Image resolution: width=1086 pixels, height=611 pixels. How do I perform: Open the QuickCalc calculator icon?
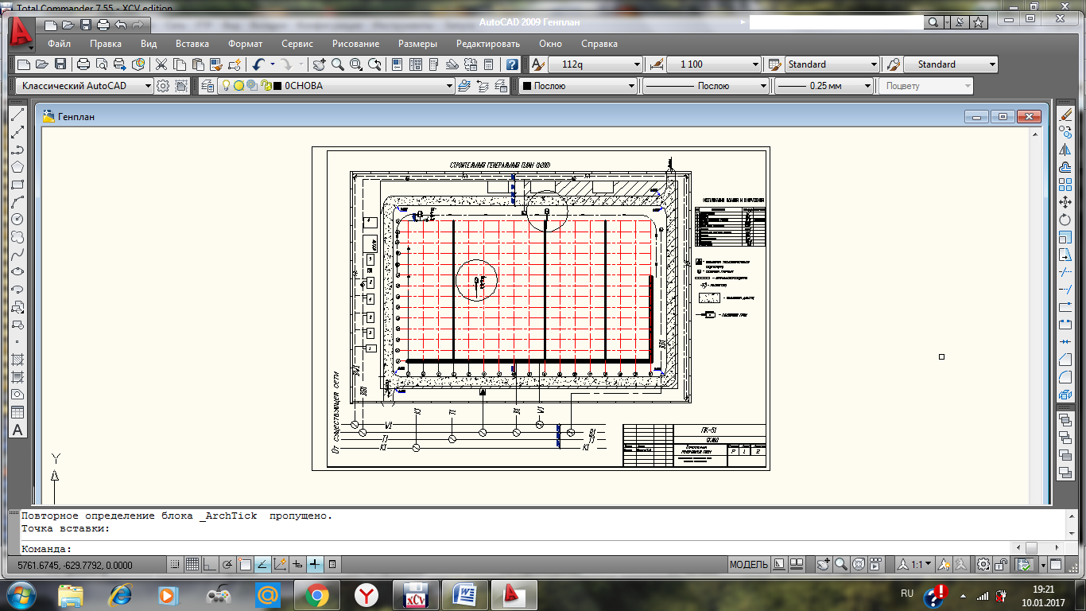coord(489,64)
